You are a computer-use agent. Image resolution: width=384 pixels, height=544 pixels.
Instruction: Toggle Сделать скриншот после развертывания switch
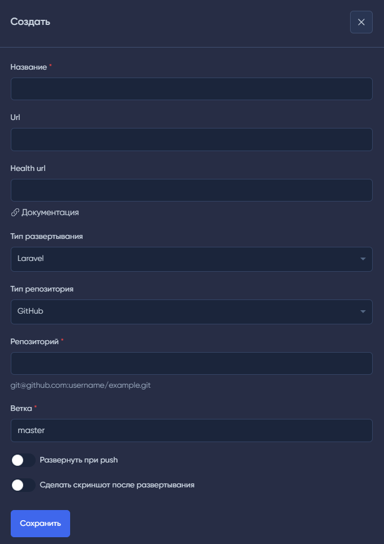(23, 485)
